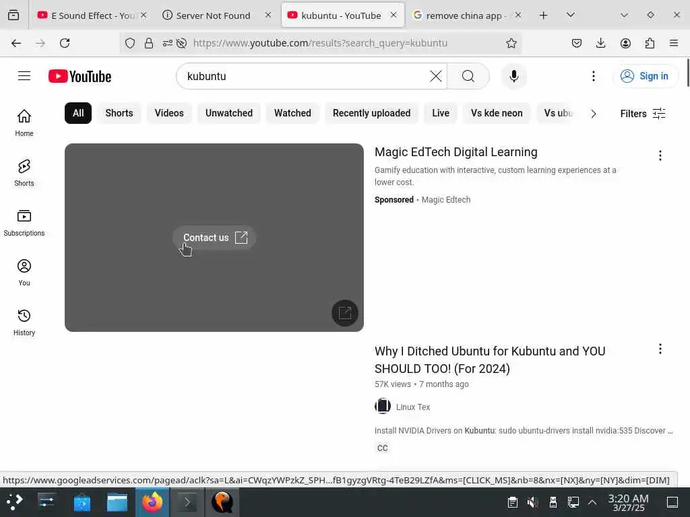Open the Home sidebar item
The image size is (690, 517).
tap(24, 123)
